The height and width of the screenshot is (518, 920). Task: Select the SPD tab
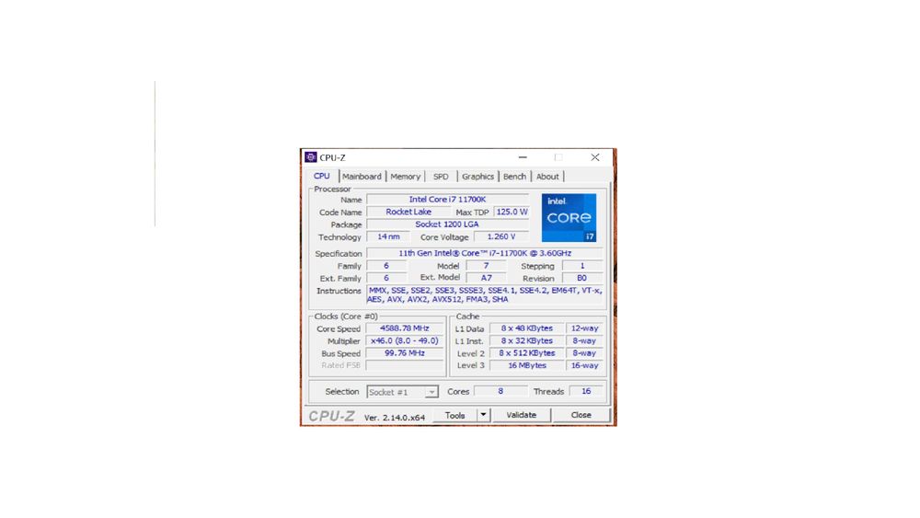(441, 177)
